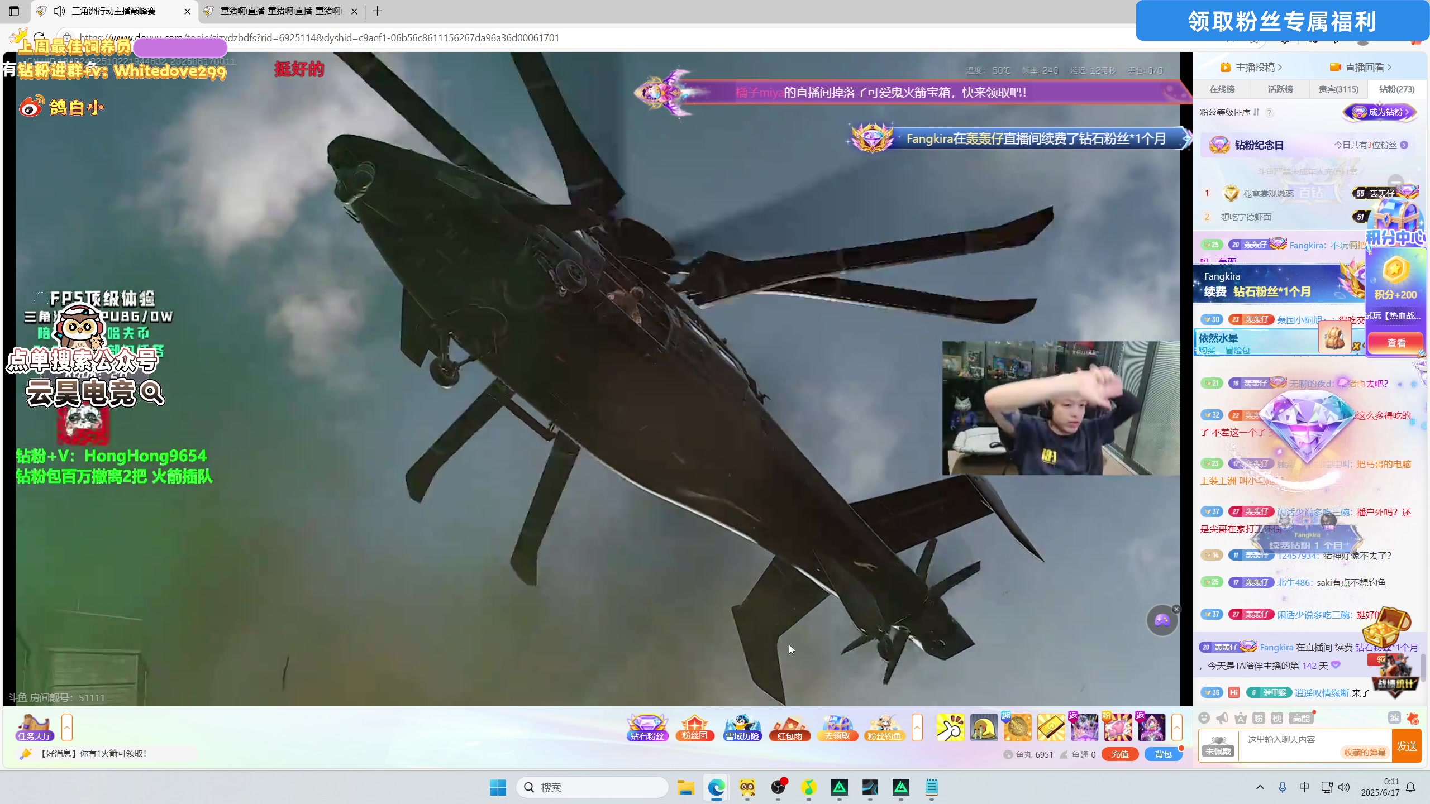Click the help question mark beside 粉丝等级排序
Image resolution: width=1430 pixels, height=804 pixels.
pos(1269,113)
